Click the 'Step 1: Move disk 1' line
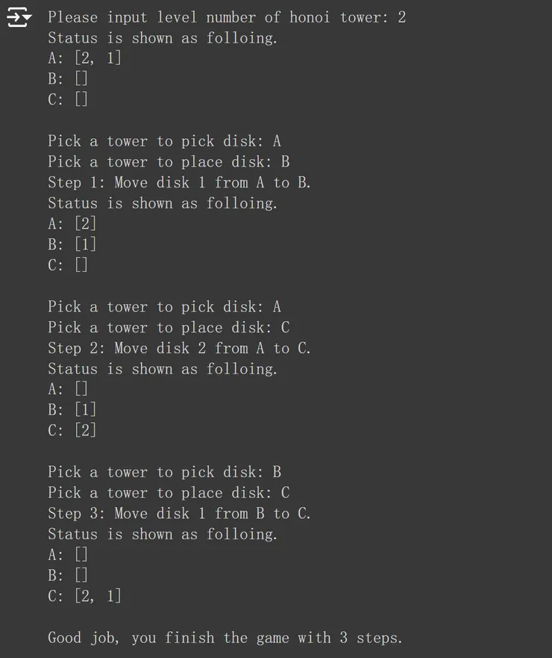This screenshot has width=552, height=658. (x=179, y=183)
